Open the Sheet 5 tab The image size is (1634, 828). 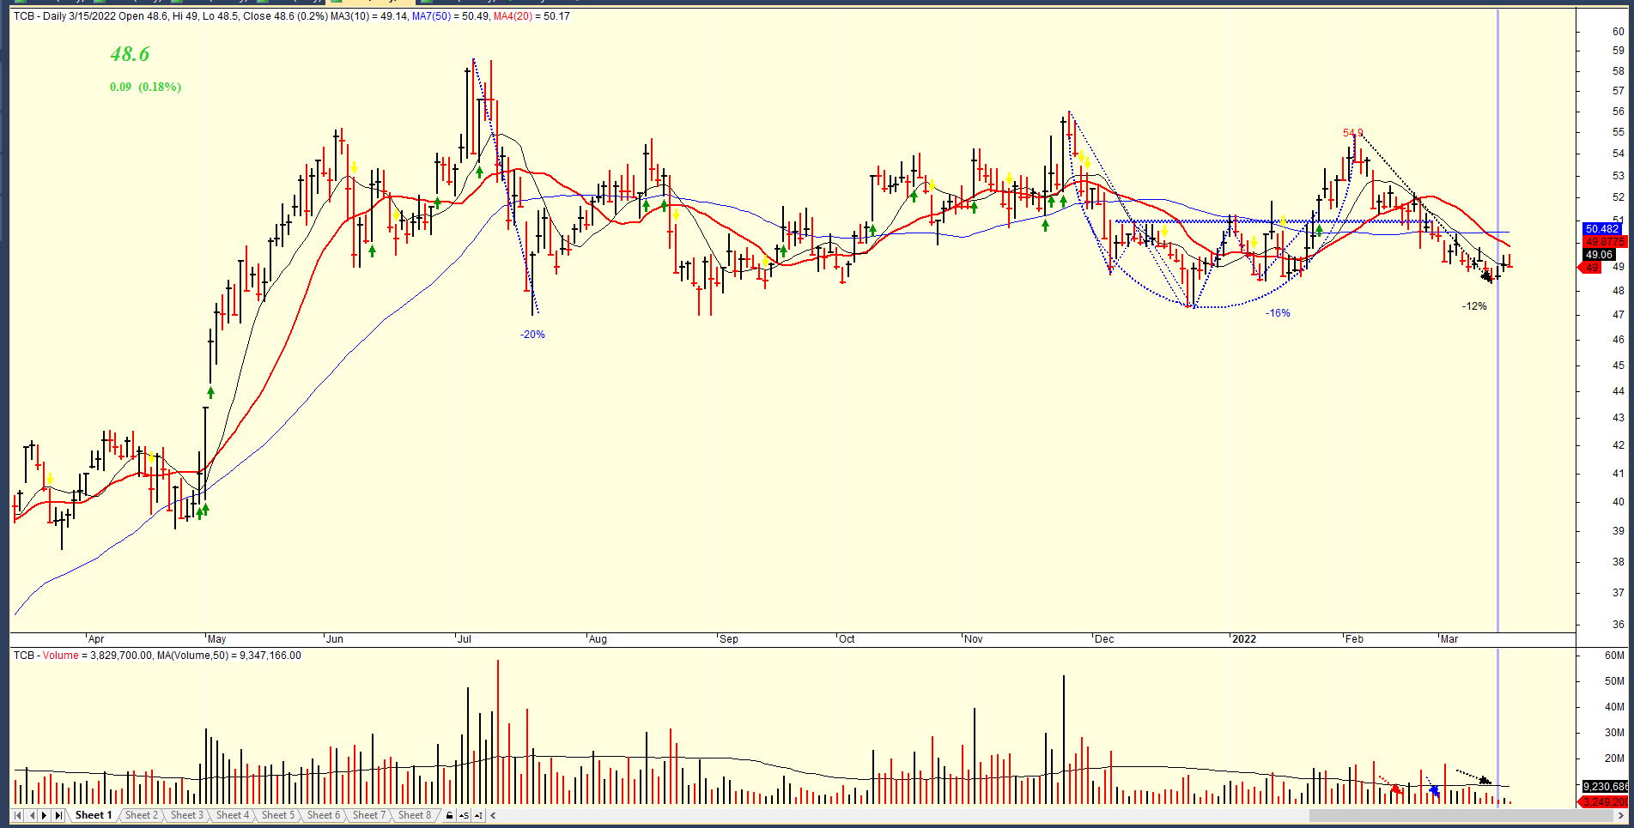coord(278,815)
